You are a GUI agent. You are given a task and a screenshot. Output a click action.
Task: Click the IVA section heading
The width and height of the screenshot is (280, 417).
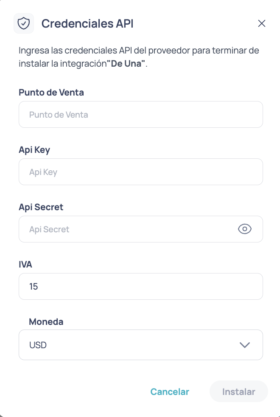pyautogui.click(x=26, y=264)
